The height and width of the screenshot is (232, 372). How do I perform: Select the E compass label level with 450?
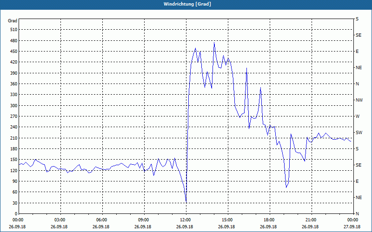pos(357,52)
